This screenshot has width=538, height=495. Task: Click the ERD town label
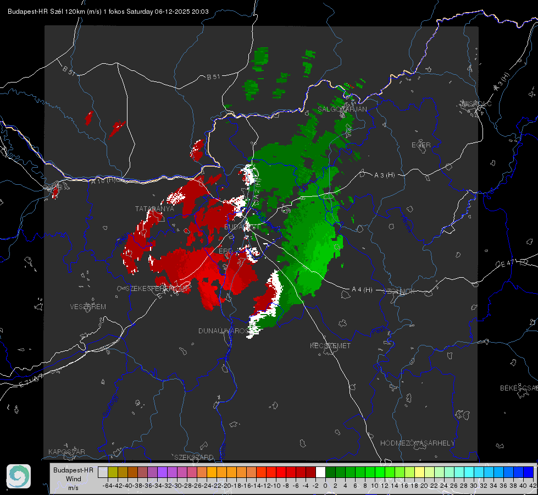(x=225, y=251)
